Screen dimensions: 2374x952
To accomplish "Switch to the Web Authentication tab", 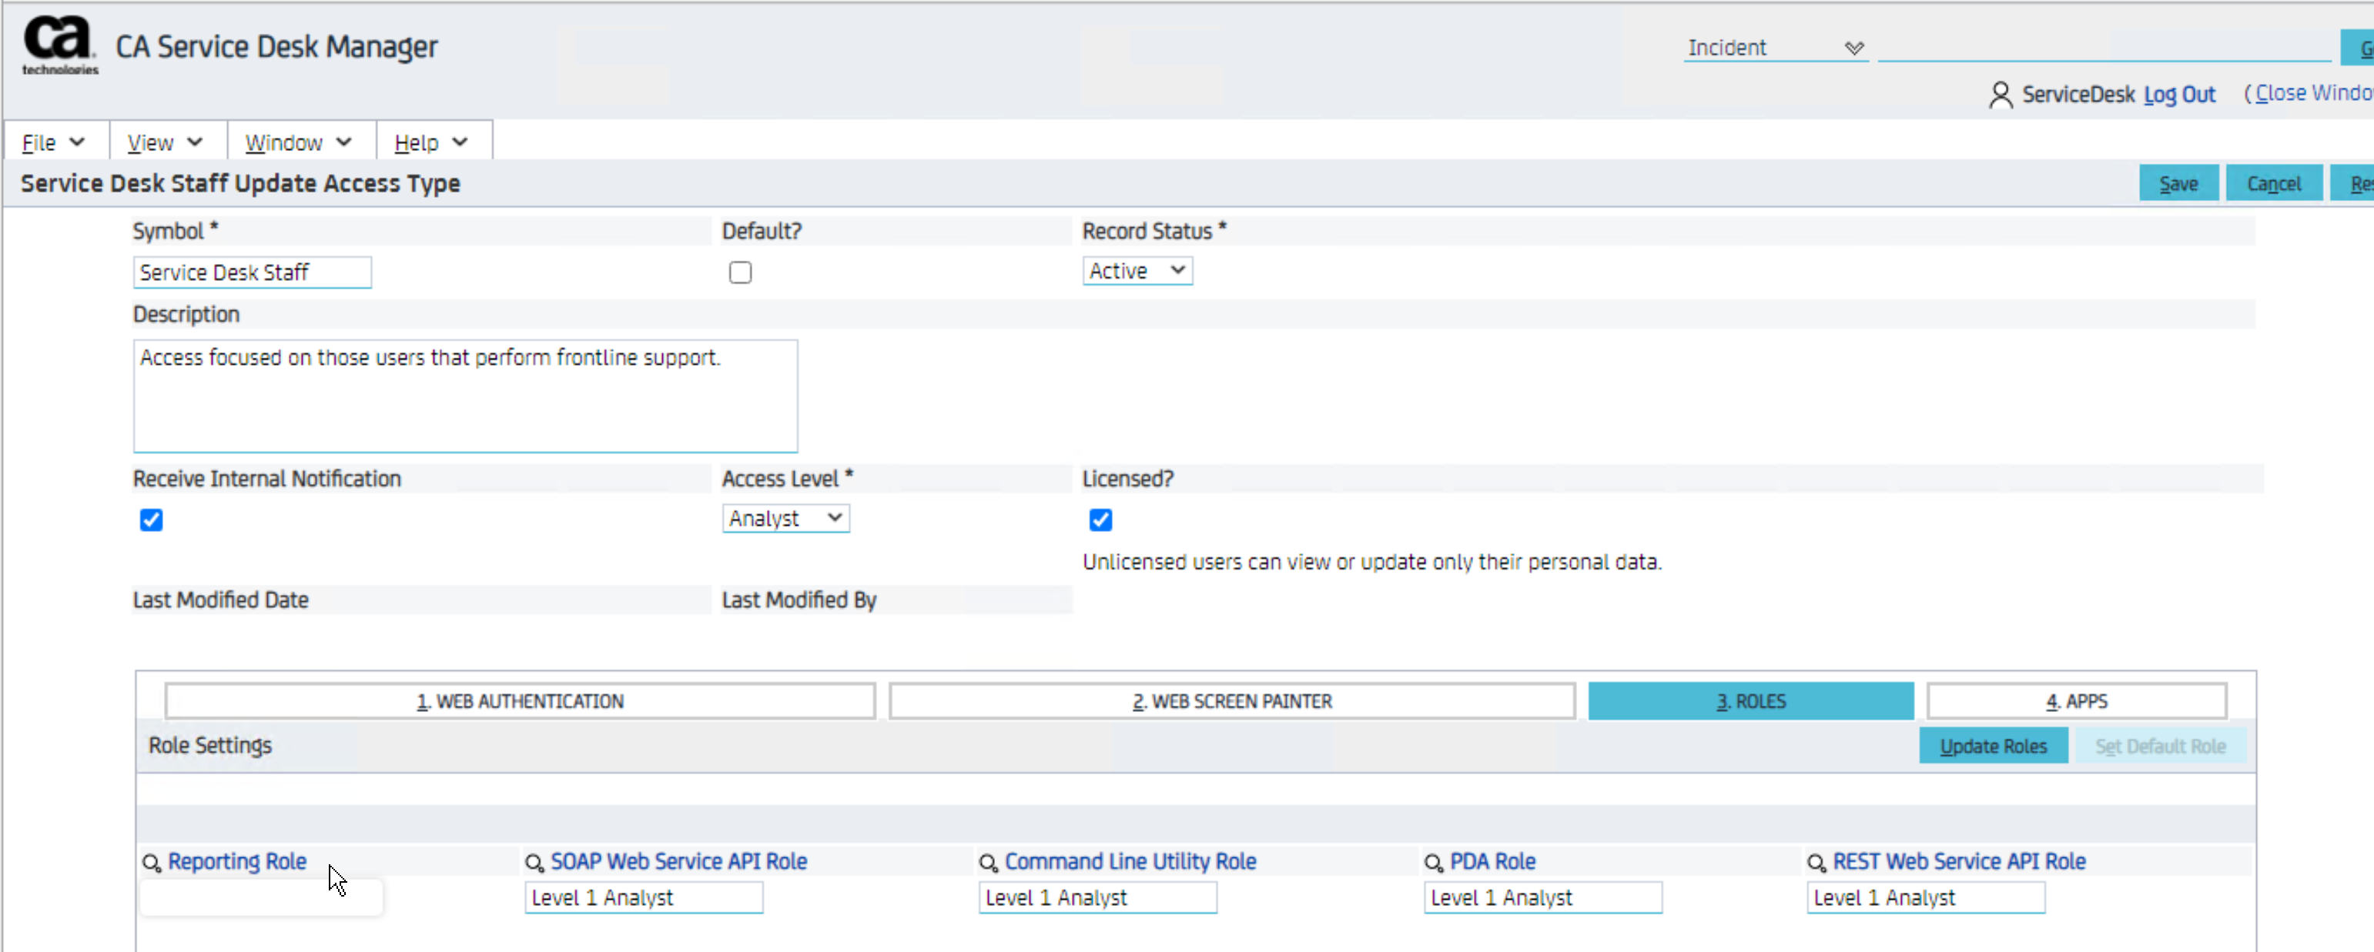I will [520, 702].
